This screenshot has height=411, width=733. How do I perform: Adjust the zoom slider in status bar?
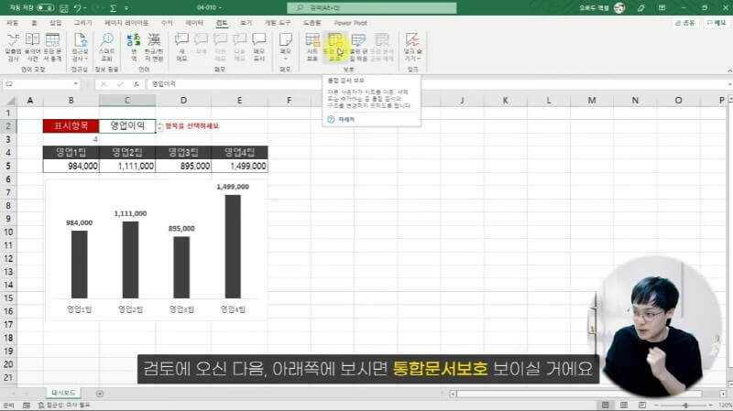click(685, 406)
